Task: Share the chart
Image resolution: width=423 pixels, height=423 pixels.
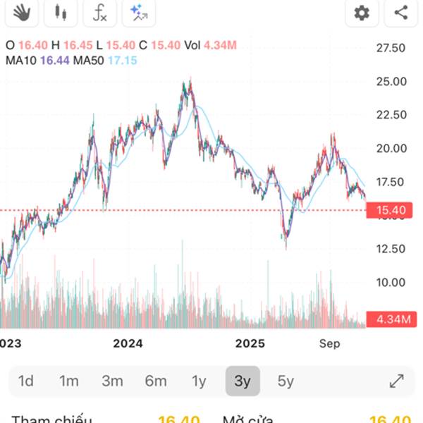Action: coord(400,12)
